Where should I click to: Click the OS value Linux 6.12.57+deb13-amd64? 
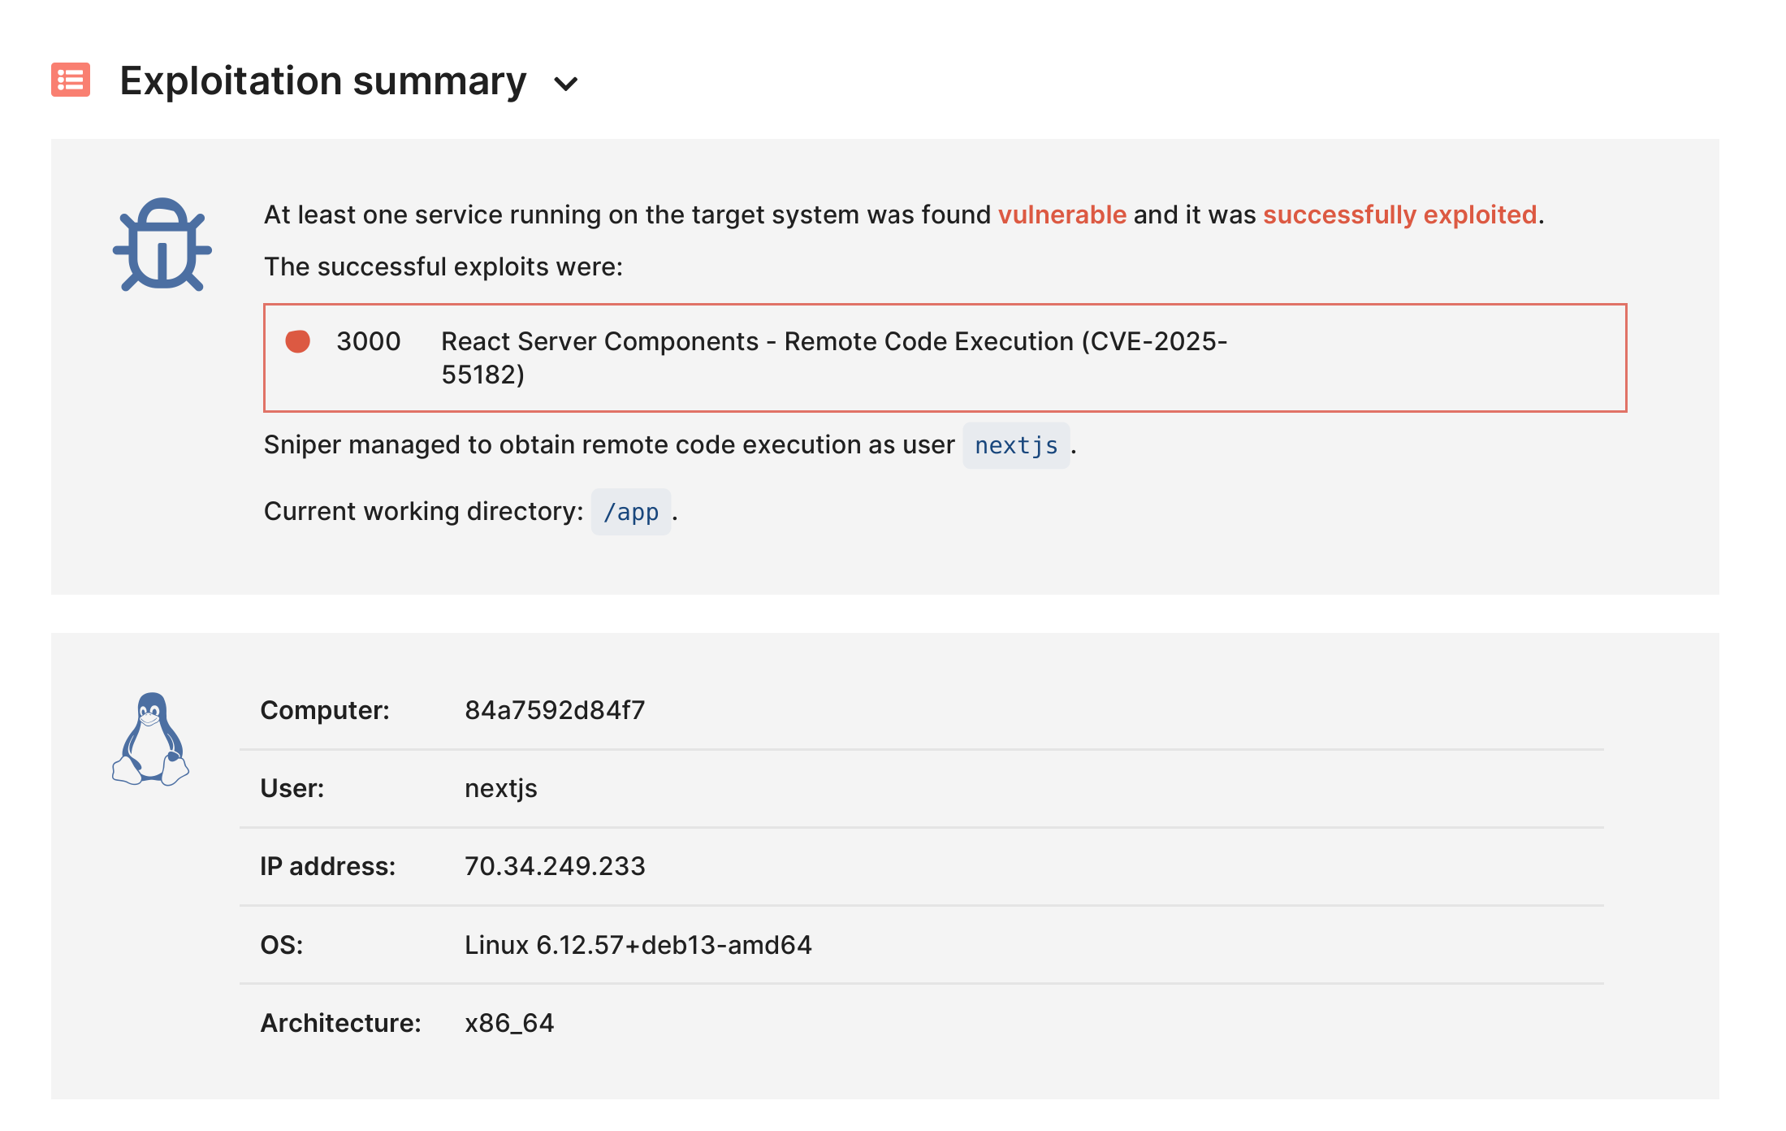(638, 945)
